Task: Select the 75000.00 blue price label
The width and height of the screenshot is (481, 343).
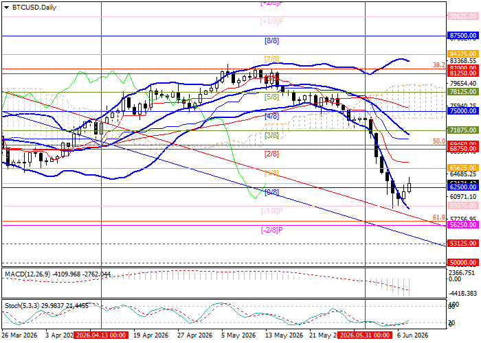Action: click(x=463, y=111)
